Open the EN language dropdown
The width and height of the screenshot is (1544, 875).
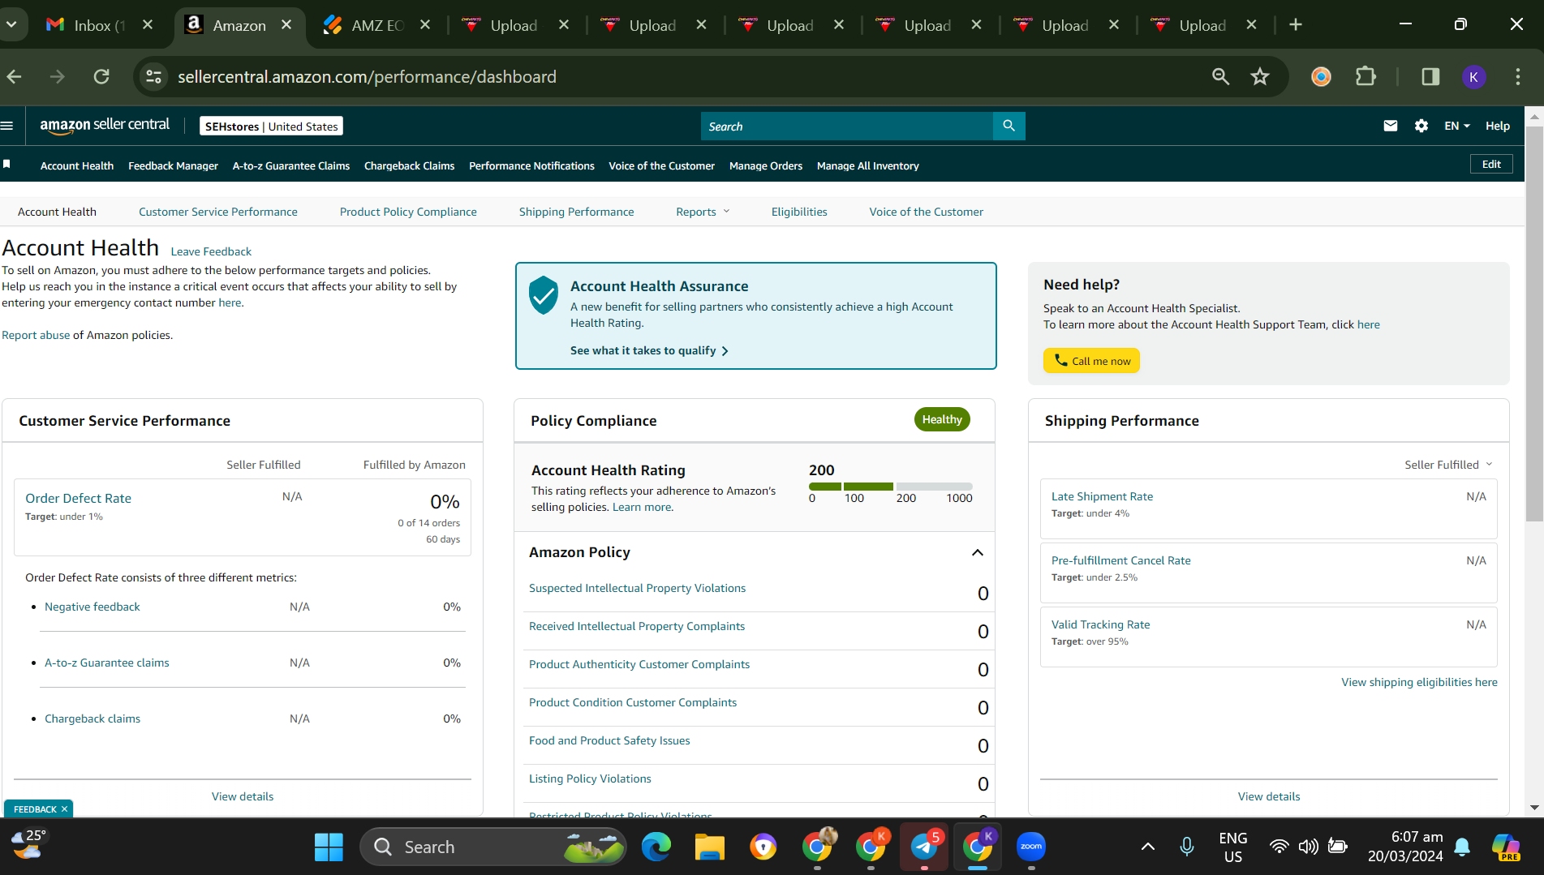click(1457, 126)
